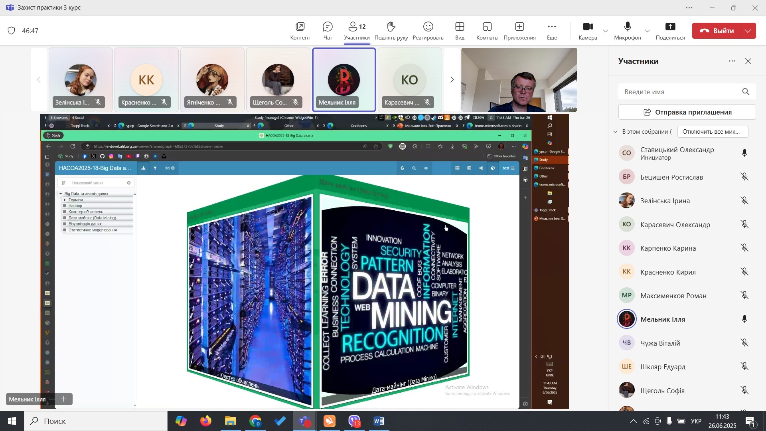Toggle the Camera on or off

[x=588, y=27]
